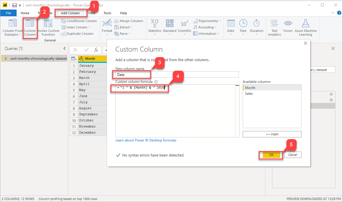Open the File menu
This screenshot has width=343, height=202.
click(8, 13)
